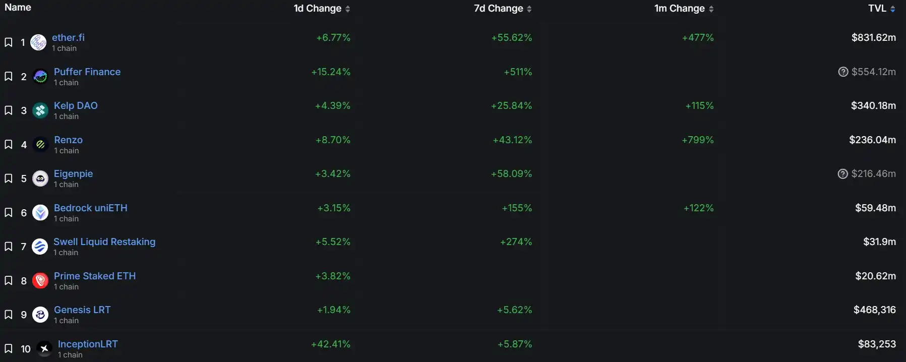Toggle bookmark for InceptionLRT row
Viewport: 906px width, 362px height.
pos(9,349)
